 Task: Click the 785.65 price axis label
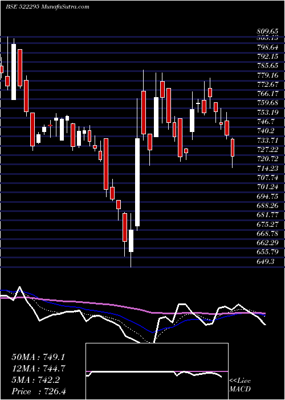(267, 66)
